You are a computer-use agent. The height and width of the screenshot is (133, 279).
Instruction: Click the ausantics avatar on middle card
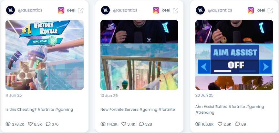click(105, 10)
